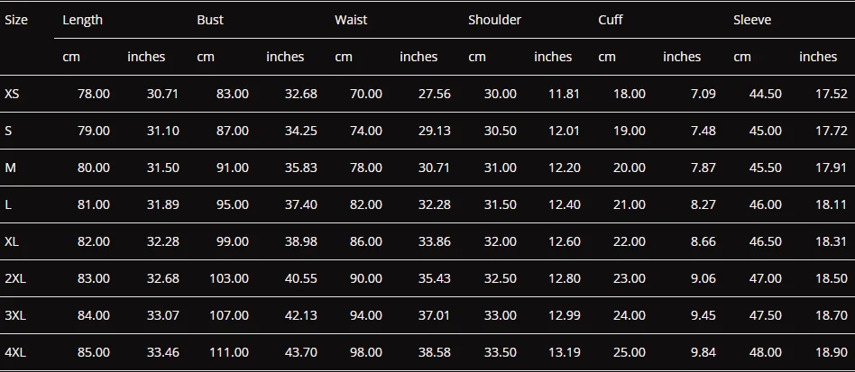The height and width of the screenshot is (372, 855).
Task: Click the Size column header
Action: click(x=16, y=20)
